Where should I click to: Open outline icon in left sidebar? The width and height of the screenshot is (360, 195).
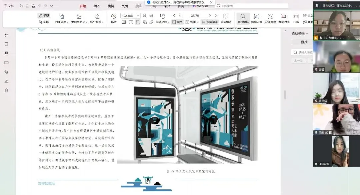click(6, 35)
